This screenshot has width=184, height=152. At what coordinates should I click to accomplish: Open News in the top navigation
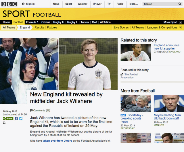pos(56,4)
